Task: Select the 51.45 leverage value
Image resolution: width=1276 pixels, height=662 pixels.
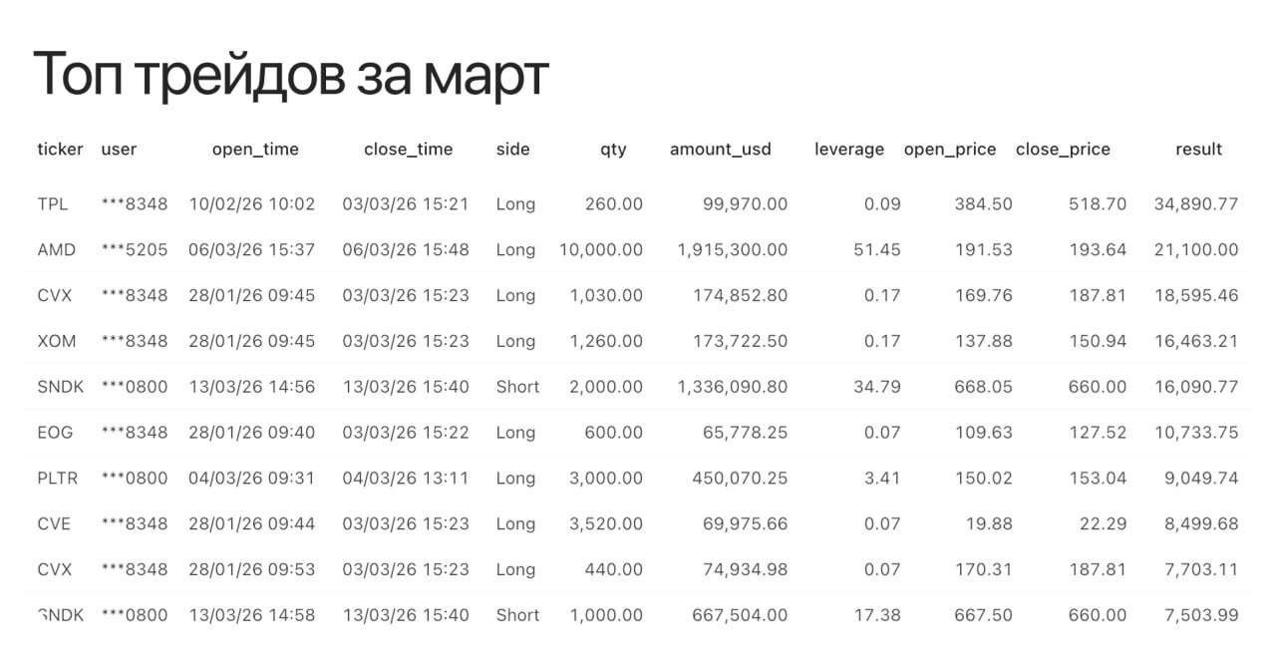Action: point(876,250)
